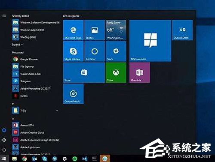Viewport: 215px width, 162px height.
Task: Launch Google Chrome from Most used
Action: (36, 59)
